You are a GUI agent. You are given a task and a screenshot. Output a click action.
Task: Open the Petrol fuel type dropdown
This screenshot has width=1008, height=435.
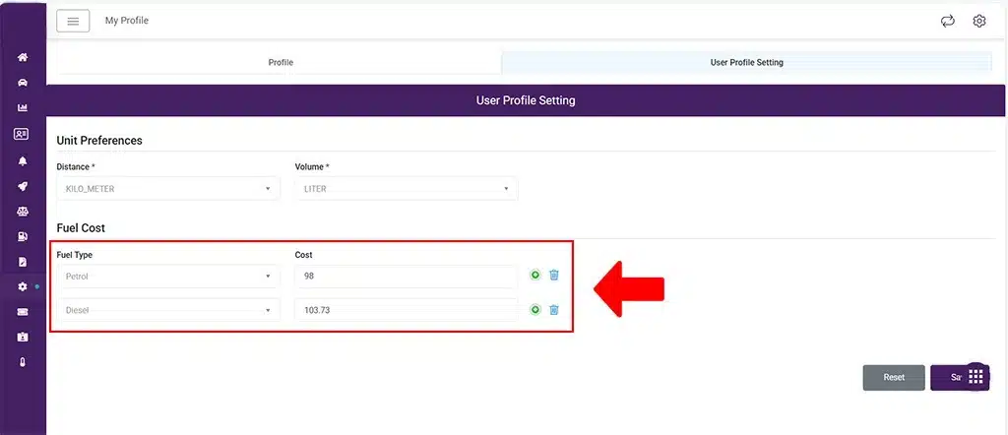[x=168, y=277]
